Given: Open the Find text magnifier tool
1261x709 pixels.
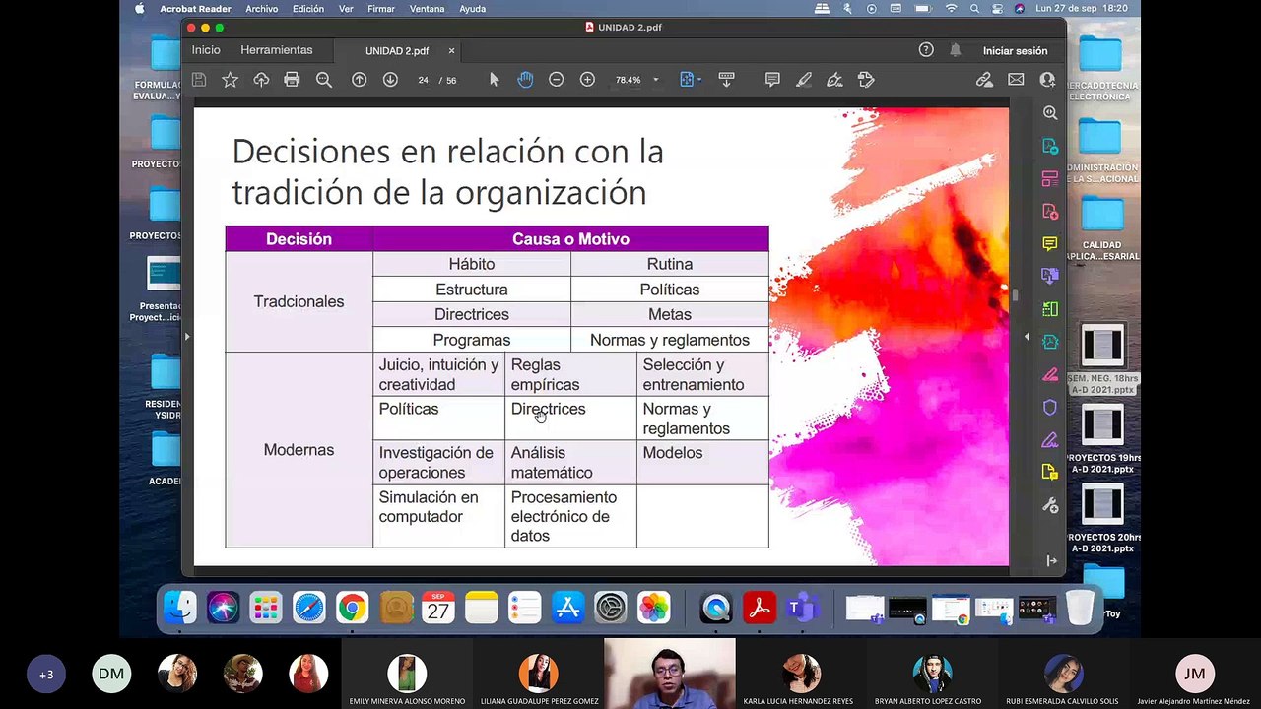Looking at the screenshot, I should pyautogui.click(x=323, y=80).
